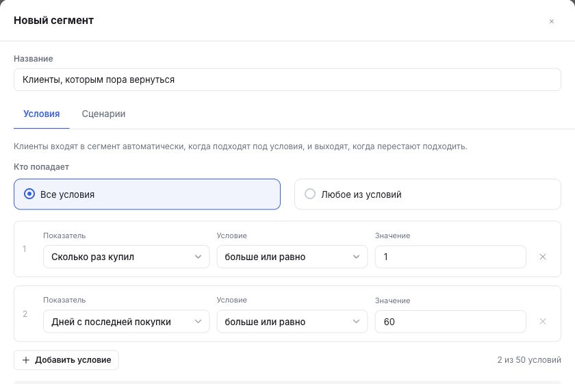
Task: Click the 2 из 50 условий counter
Action: [x=528, y=360]
